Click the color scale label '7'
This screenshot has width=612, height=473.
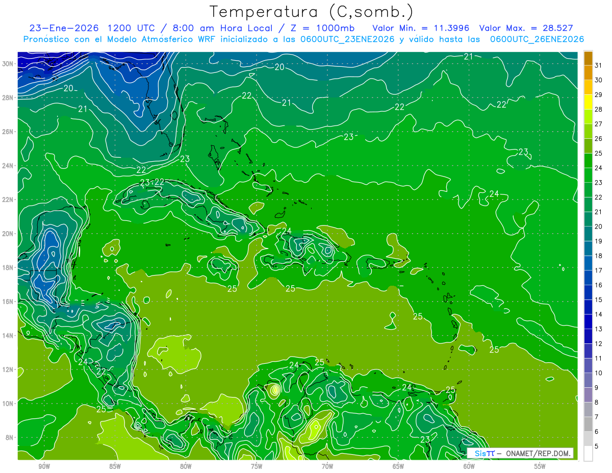point(597,417)
